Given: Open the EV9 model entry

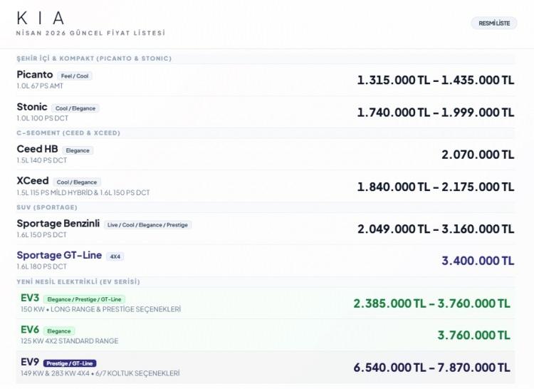Looking at the screenshot, I should pos(30,362).
